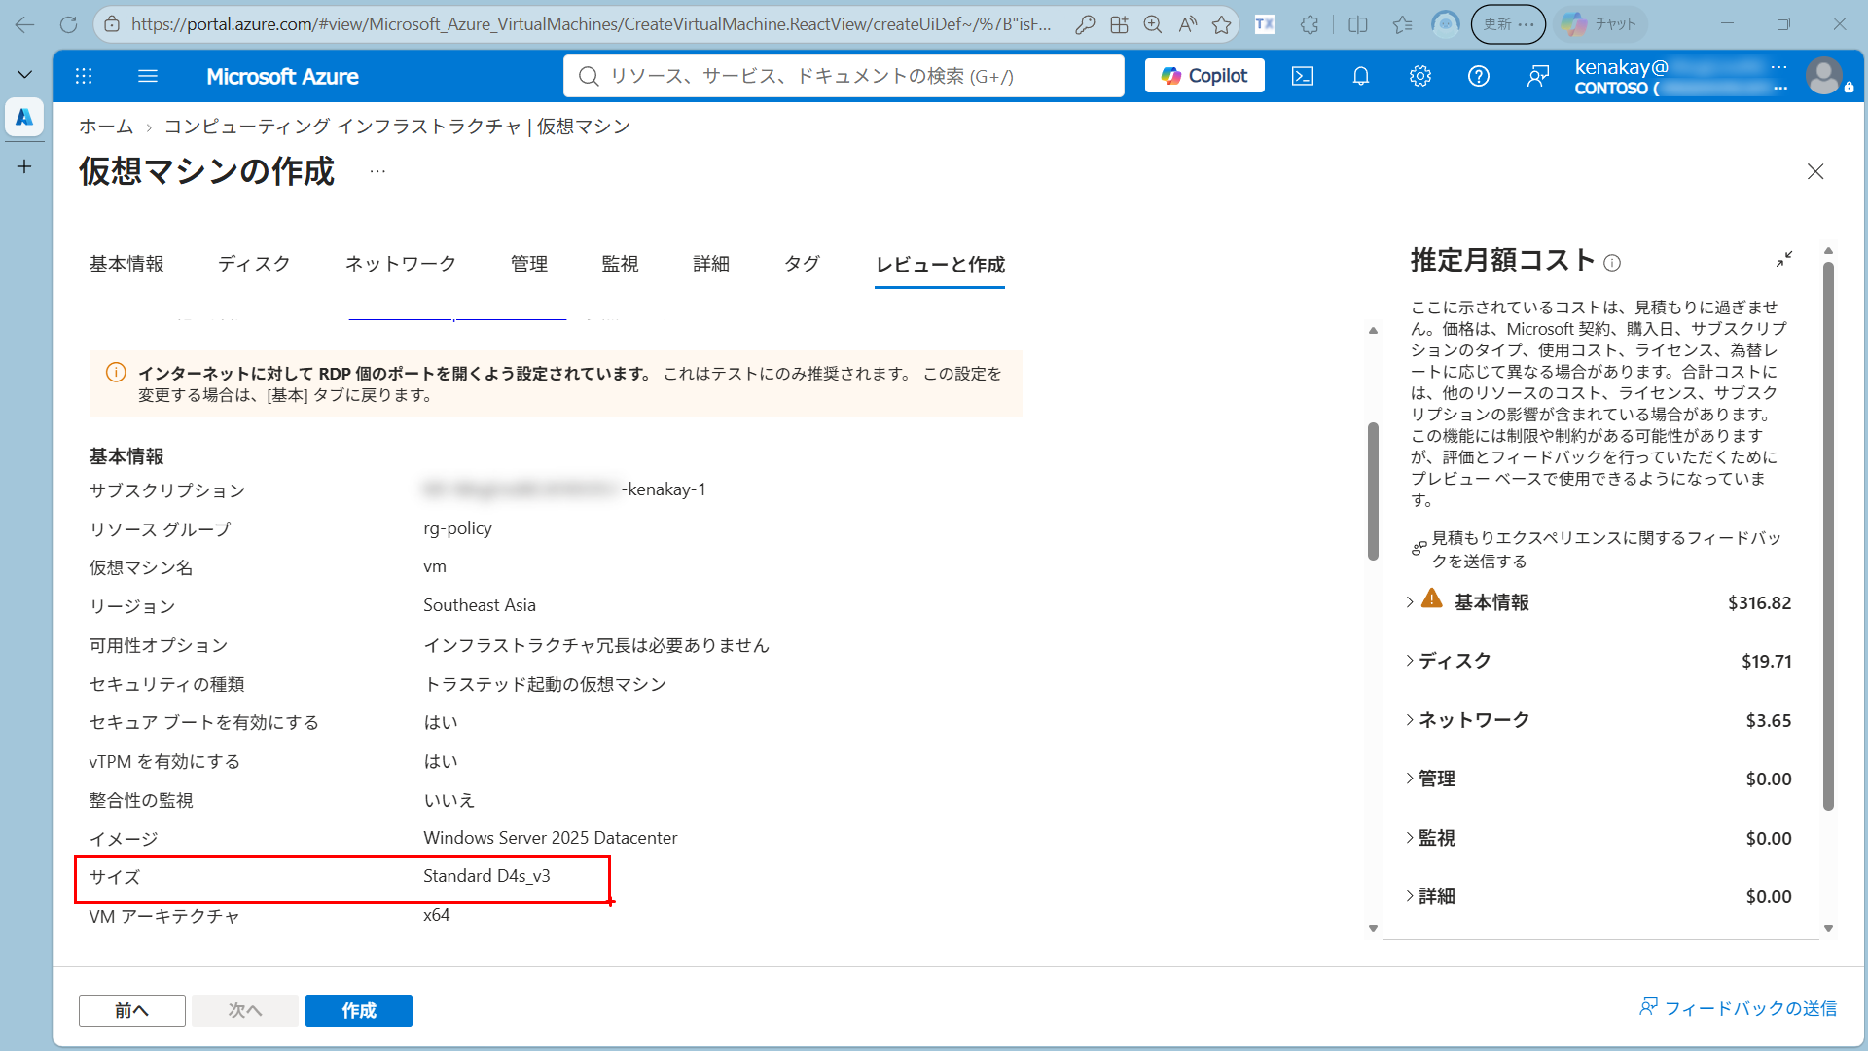Click the Southeast Asia region value
The height and width of the screenshot is (1051, 1868).
coord(480,605)
